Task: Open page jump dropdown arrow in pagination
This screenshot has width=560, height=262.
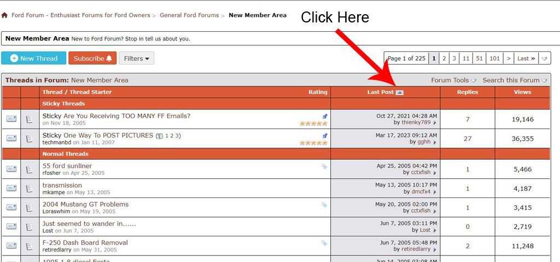Action: point(545,59)
